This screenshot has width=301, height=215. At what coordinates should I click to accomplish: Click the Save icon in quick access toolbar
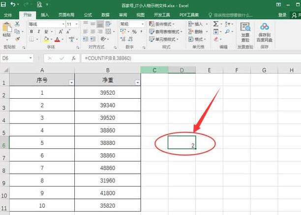coord(3,4)
